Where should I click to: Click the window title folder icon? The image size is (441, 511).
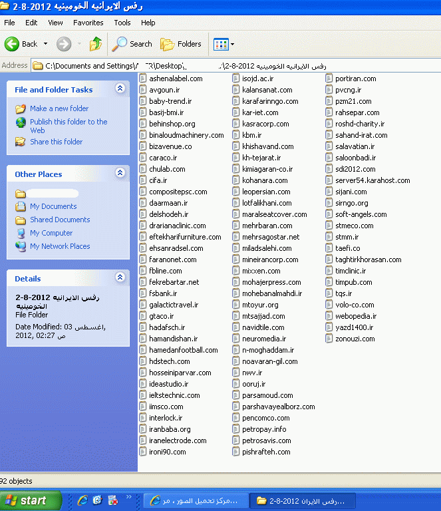pyautogui.click(x=4, y=6)
